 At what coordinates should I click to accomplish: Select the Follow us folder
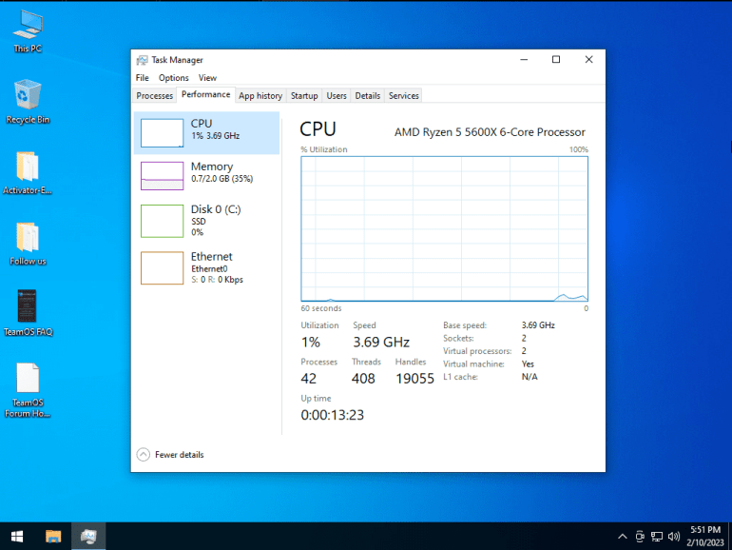point(28,244)
